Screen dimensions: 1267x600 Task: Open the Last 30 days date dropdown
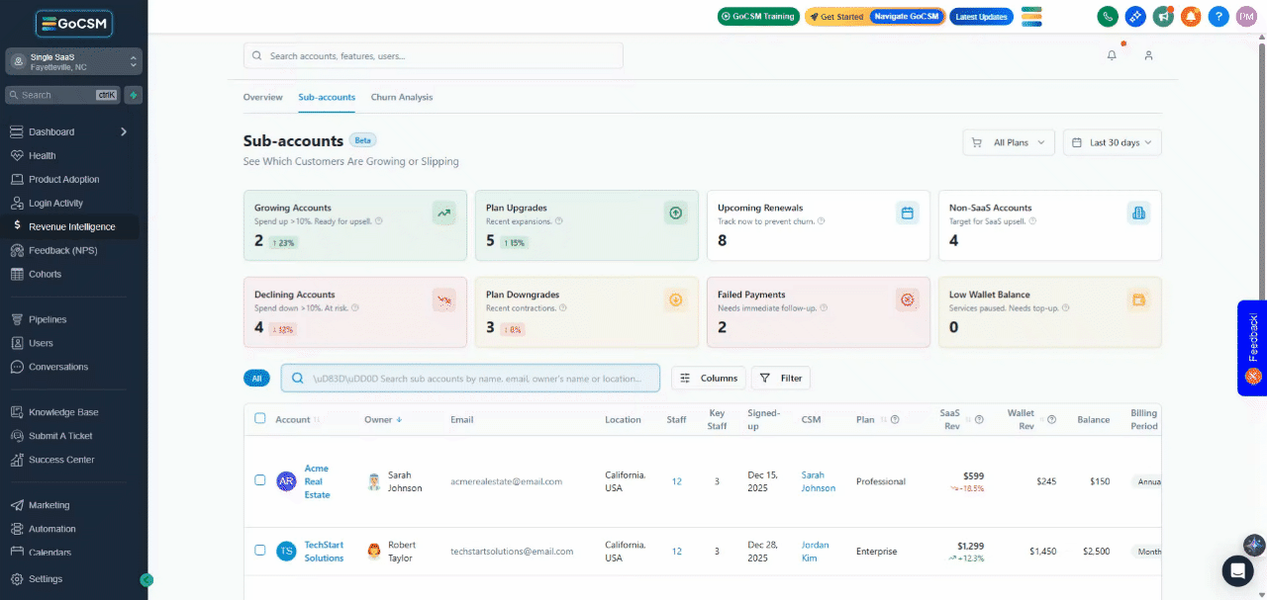(x=1113, y=142)
